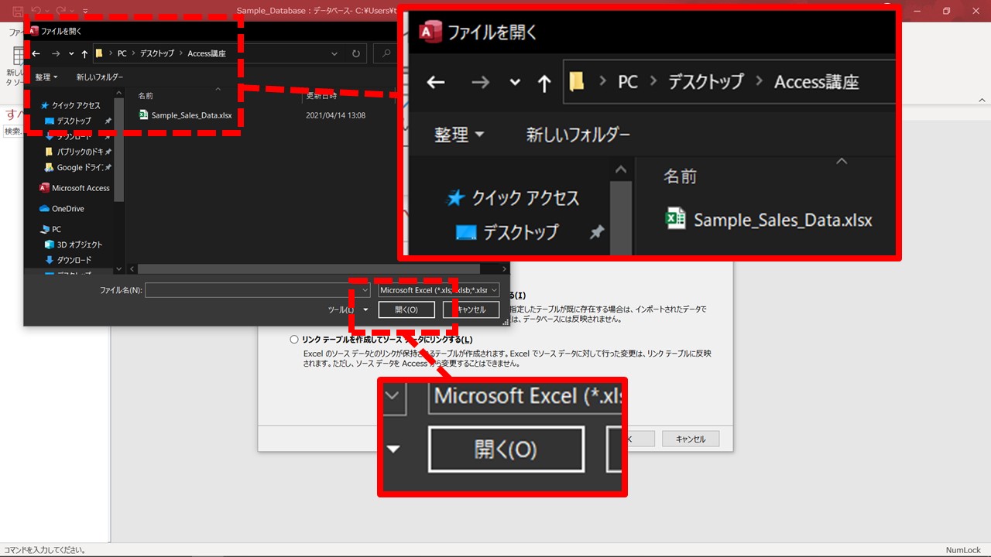Expand the address bar path dropdown
This screenshot has height=557, width=991.
334,54
